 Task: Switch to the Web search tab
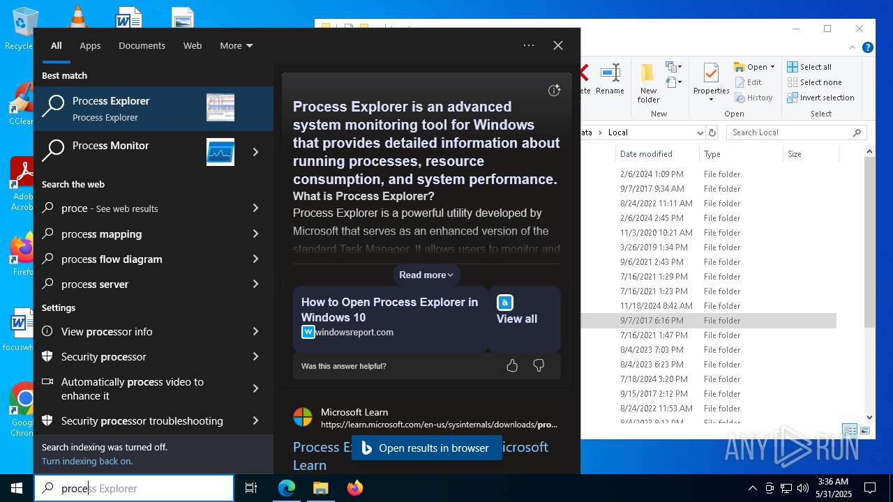click(193, 45)
